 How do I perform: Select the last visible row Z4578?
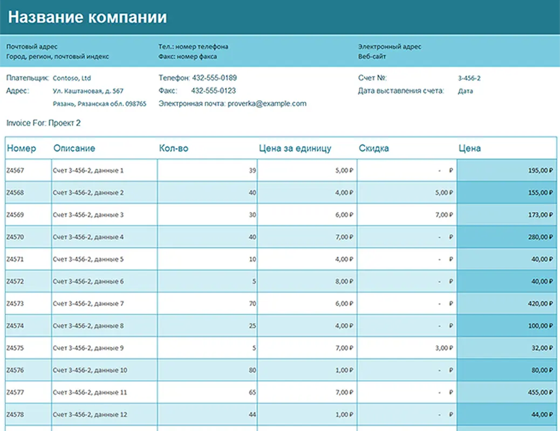point(18,414)
